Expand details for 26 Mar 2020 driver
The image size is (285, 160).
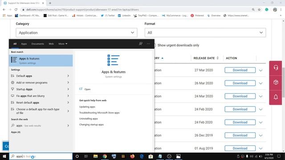tap(261, 83)
